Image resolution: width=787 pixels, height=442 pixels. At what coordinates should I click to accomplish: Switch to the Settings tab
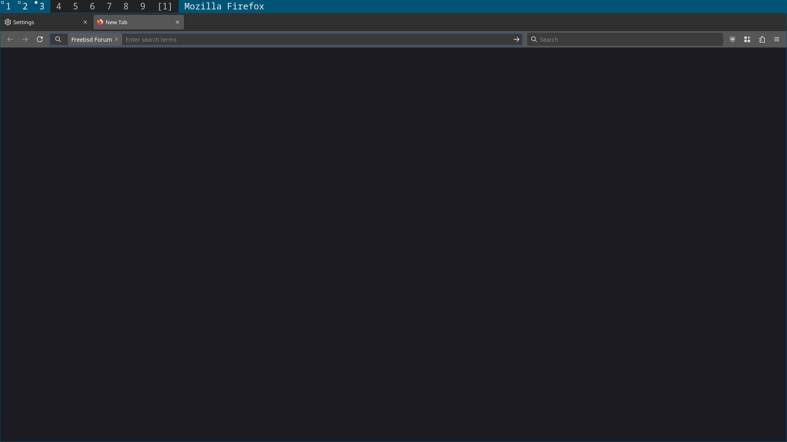click(41, 22)
